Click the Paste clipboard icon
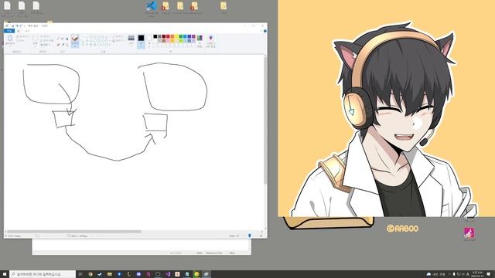 tap(10, 38)
